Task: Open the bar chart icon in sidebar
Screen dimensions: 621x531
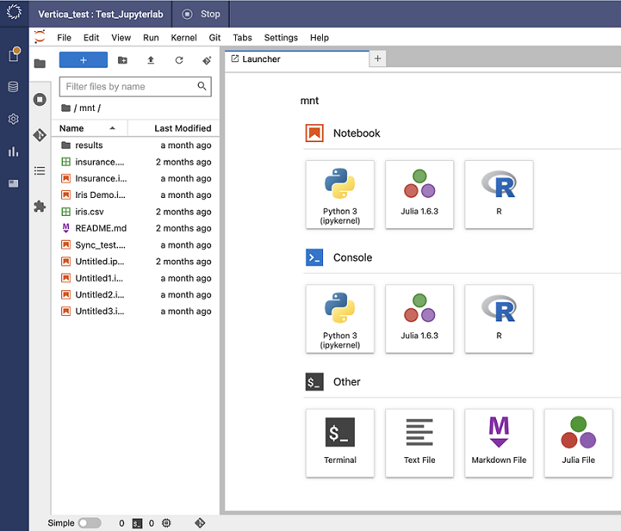Action: point(13,151)
